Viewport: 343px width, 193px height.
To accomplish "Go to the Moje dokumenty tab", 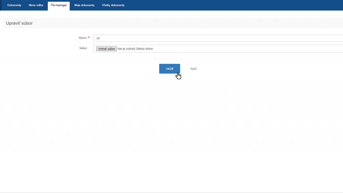I will [x=84, y=5].
